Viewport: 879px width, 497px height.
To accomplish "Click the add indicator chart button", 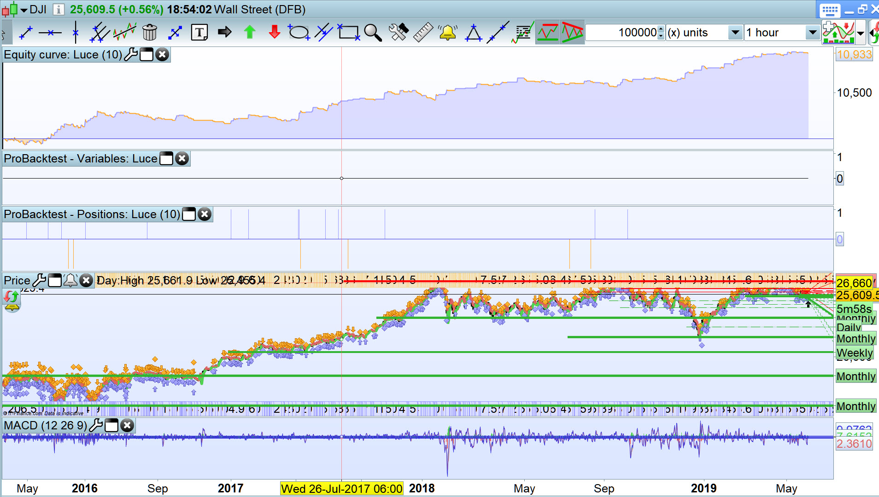I will [x=838, y=32].
